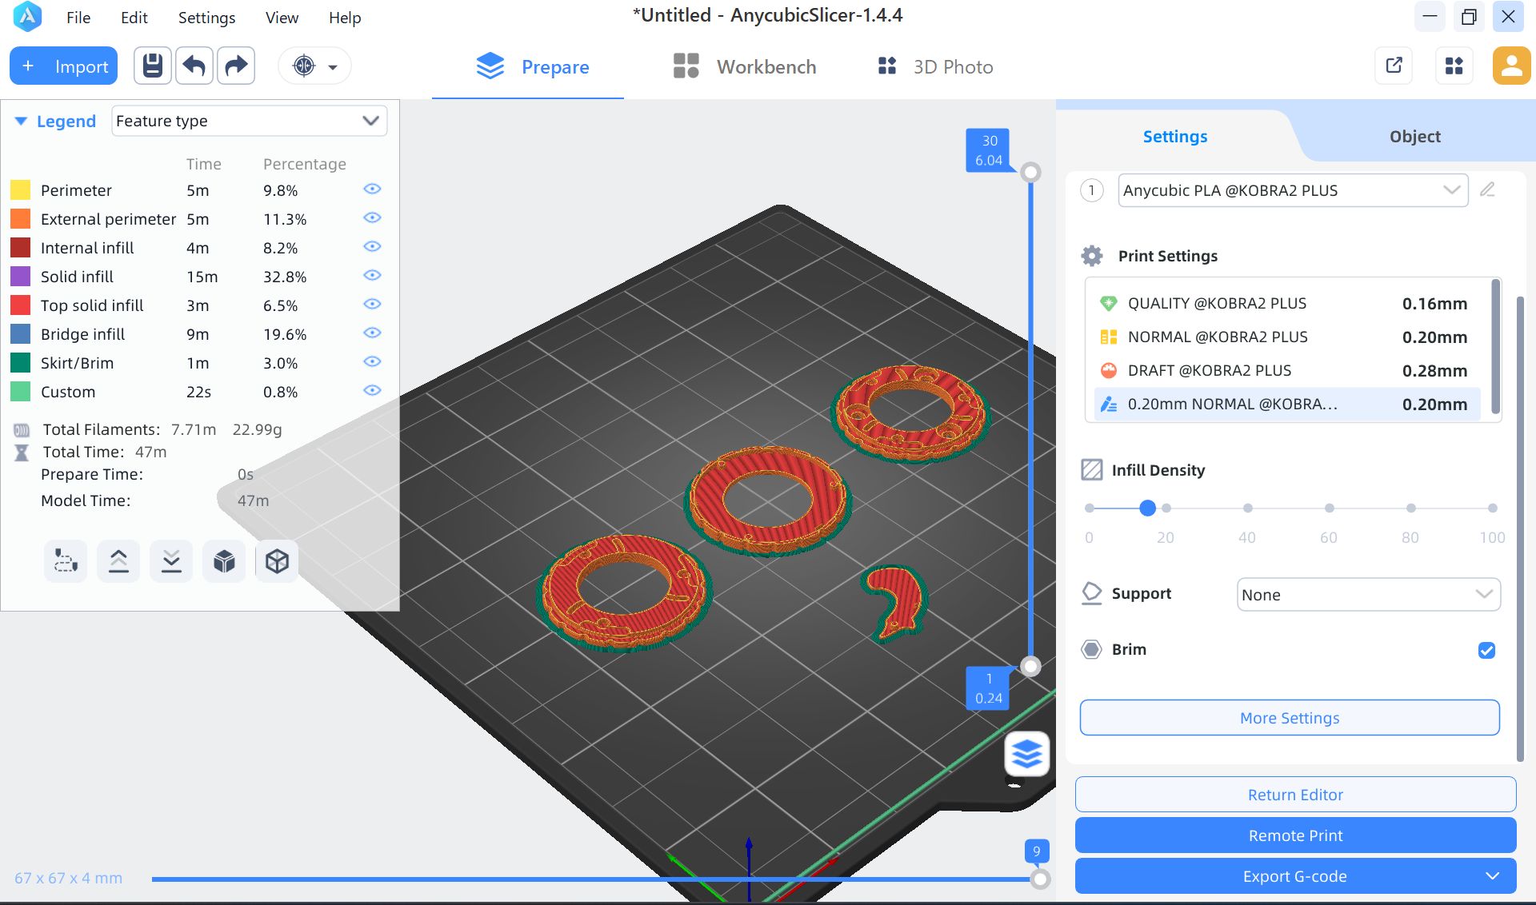Click the layers stack icon in viewport

coord(1027,754)
